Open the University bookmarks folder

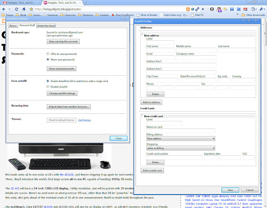click(x=68, y=15)
